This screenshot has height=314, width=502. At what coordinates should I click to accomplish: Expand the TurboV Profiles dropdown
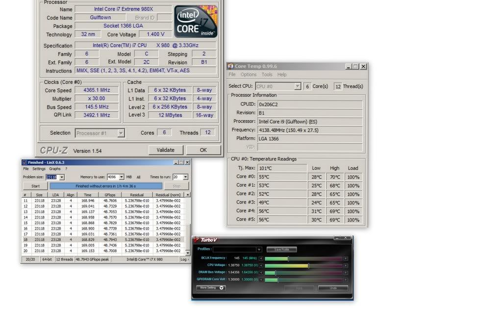point(259,250)
